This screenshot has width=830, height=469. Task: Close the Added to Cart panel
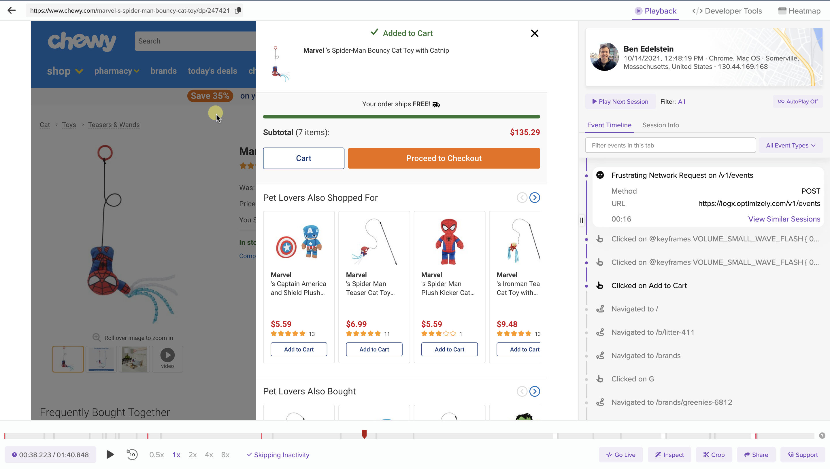point(535,33)
